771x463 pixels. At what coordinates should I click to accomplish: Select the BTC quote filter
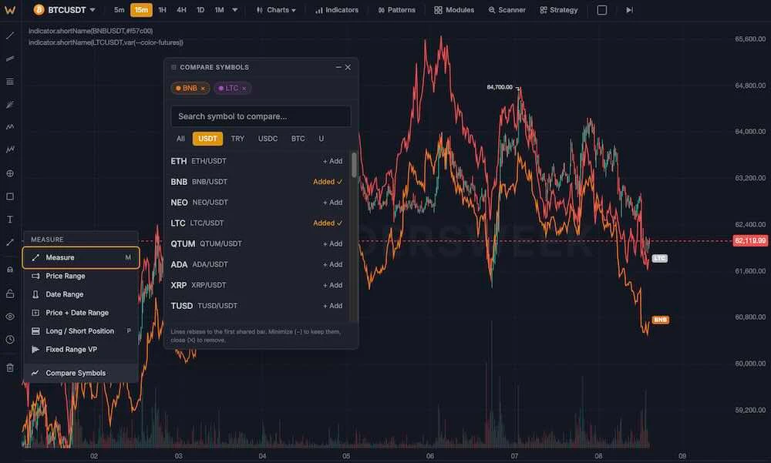[298, 139]
